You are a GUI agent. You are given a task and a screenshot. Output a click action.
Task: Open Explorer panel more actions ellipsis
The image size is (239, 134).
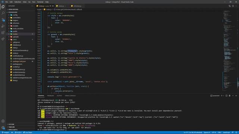pyautogui.click(x=32, y=6)
